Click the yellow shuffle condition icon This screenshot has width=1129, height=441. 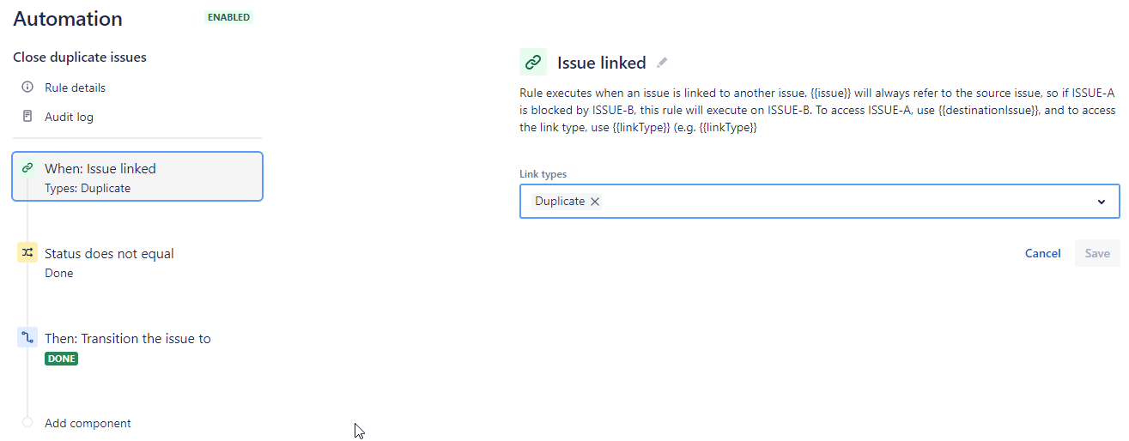coord(27,253)
